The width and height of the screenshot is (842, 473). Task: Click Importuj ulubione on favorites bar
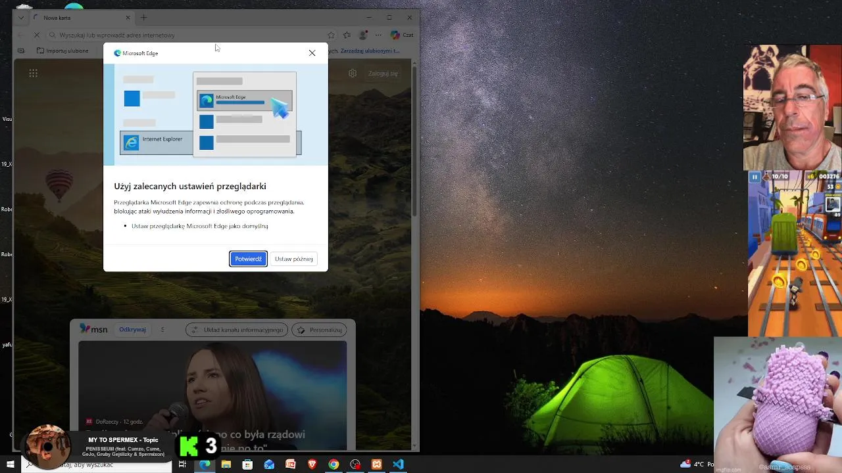coord(62,51)
